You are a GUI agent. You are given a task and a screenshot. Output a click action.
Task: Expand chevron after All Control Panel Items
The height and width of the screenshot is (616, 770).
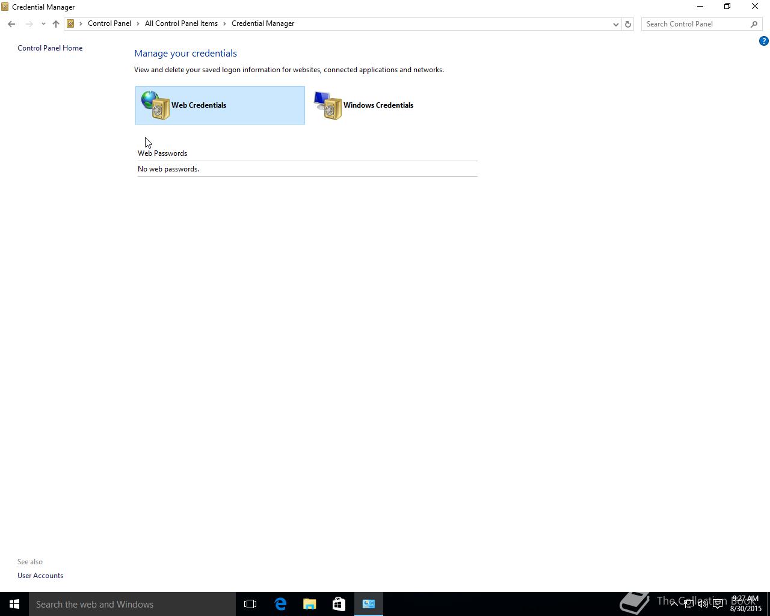tap(225, 23)
